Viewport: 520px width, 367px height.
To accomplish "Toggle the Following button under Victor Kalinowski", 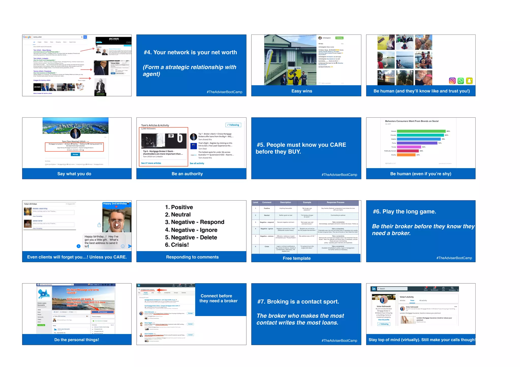I will coord(383,324).
